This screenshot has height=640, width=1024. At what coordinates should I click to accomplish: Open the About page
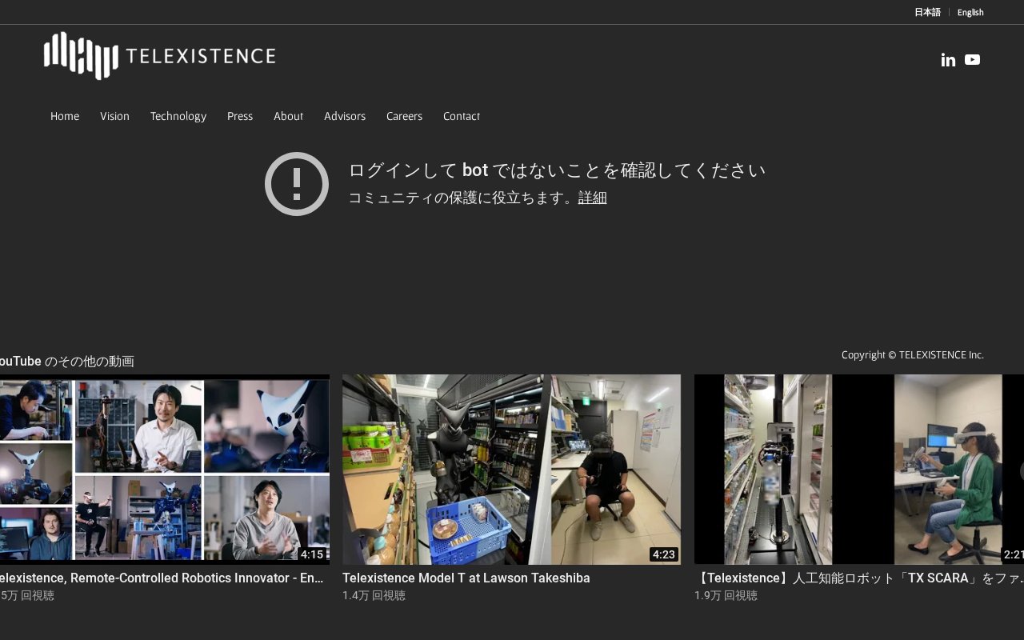pyautogui.click(x=288, y=116)
